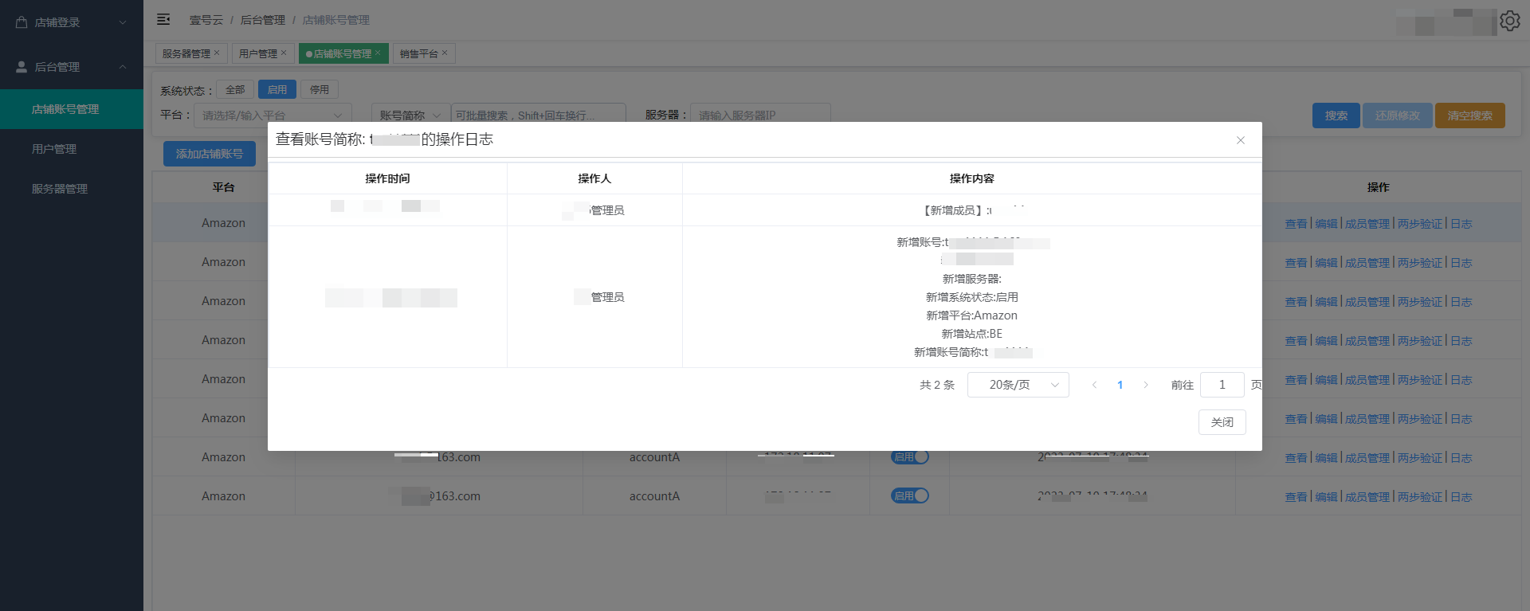Click 新增系统状态:启用 log text

[972, 297]
